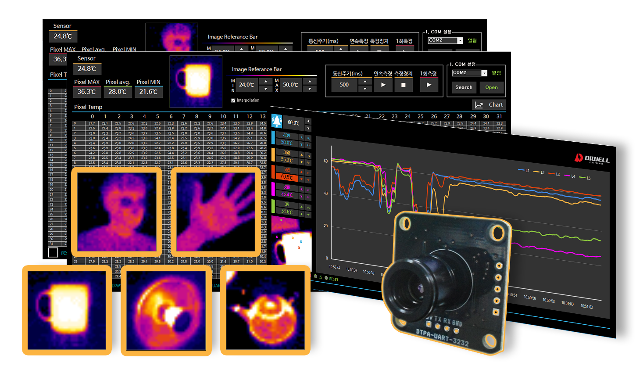Image resolution: width=636 pixels, height=373 pixels.
Task: Toggle the Interpolation checkbox
Action: tap(233, 100)
